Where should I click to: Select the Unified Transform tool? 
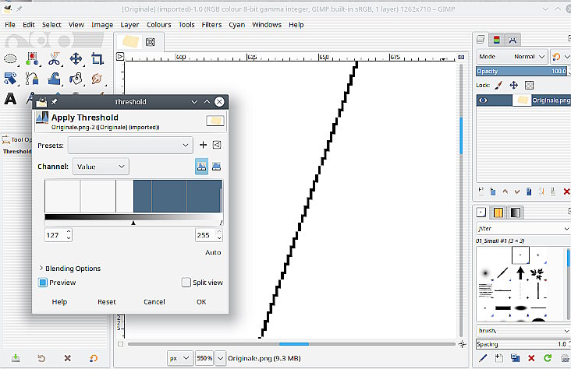pyautogui.click(x=10, y=79)
